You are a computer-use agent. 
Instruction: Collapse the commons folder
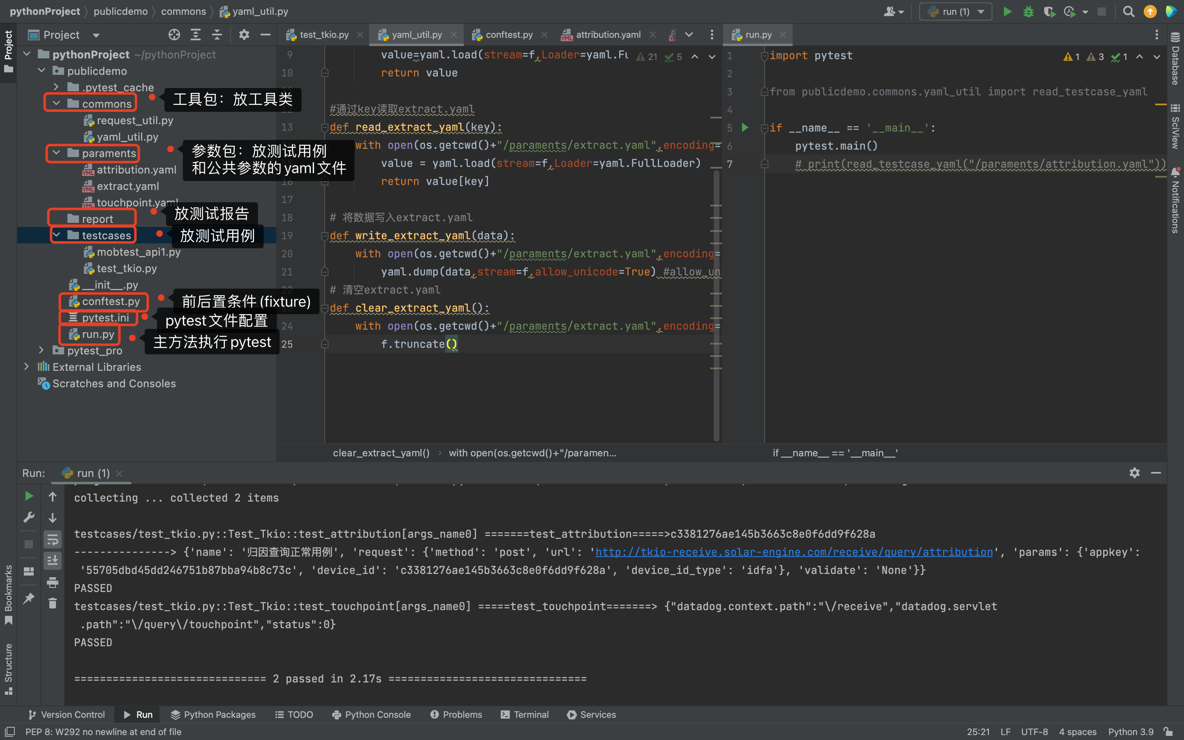(56, 103)
